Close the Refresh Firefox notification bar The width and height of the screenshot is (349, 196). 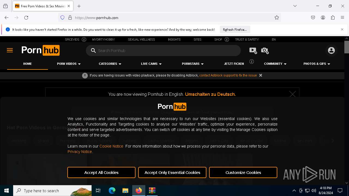click(342, 29)
